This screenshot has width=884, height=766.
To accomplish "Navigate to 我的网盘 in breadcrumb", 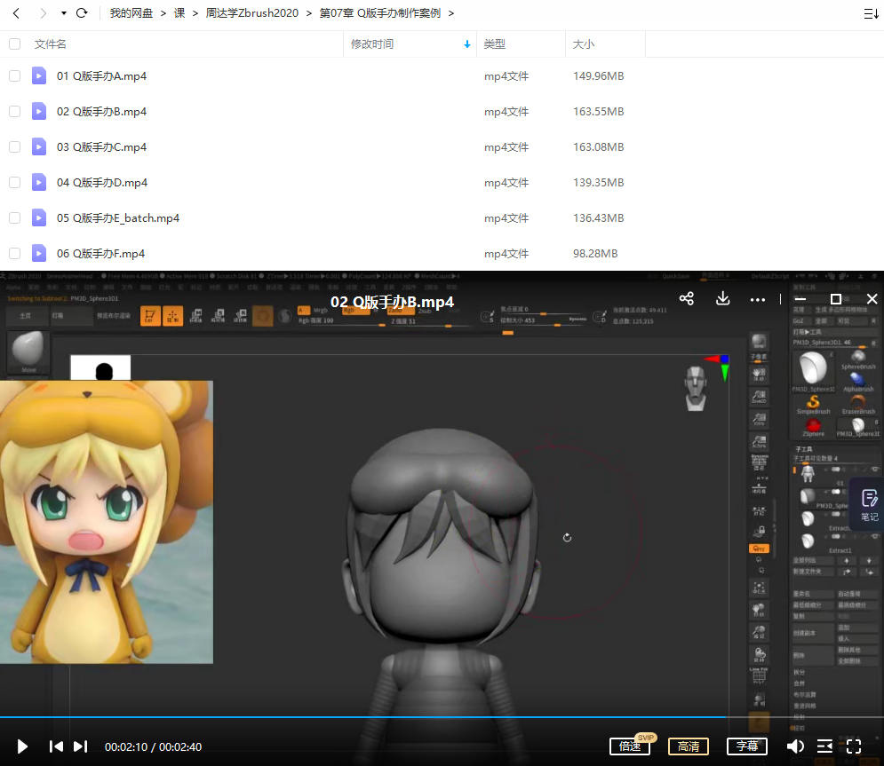I will 131,13.
